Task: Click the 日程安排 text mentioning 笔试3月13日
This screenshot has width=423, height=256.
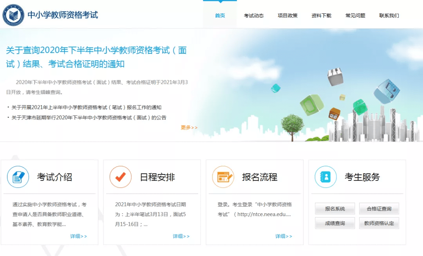Action: tap(150, 214)
